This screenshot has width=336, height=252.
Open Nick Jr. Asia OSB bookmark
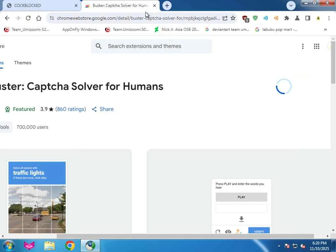pos(177,30)
